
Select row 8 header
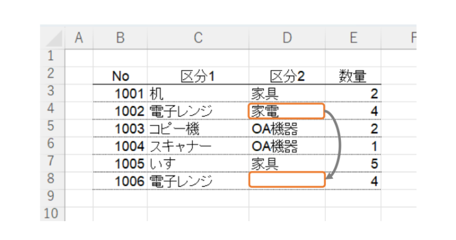coord(51,180)
